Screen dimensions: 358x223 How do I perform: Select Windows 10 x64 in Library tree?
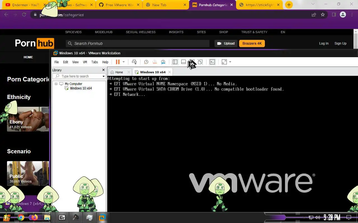click(x=81, y=88)
